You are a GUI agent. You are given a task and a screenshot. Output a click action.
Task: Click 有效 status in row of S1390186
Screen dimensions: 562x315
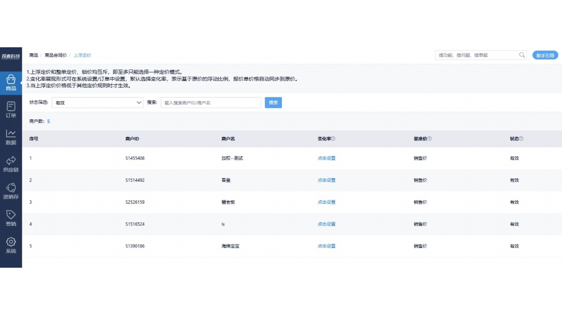pyautogui.click(x=515, y=246)
